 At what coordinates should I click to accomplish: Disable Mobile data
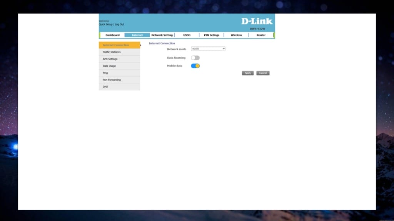[195, 66]
